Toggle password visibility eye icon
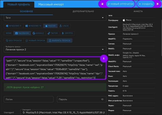 pyautogui.click(x=102, y=99)
